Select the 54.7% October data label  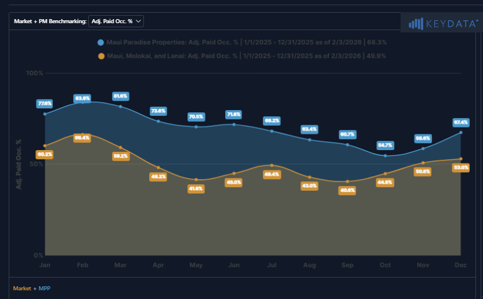point(385,145)
